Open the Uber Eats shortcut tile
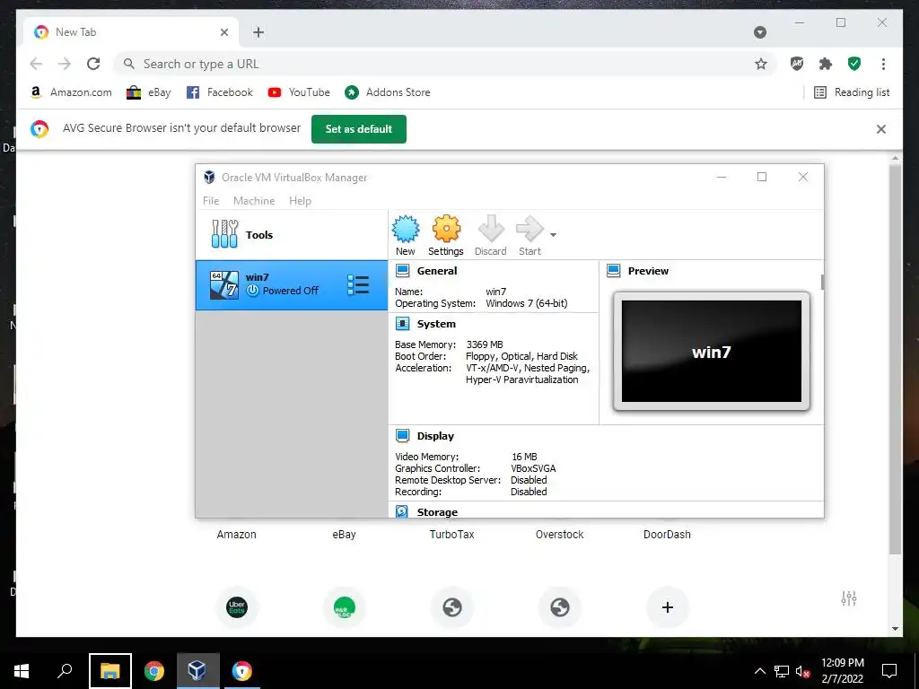The width and height of the screenshot is (919, 689). (x=237, y=607)
